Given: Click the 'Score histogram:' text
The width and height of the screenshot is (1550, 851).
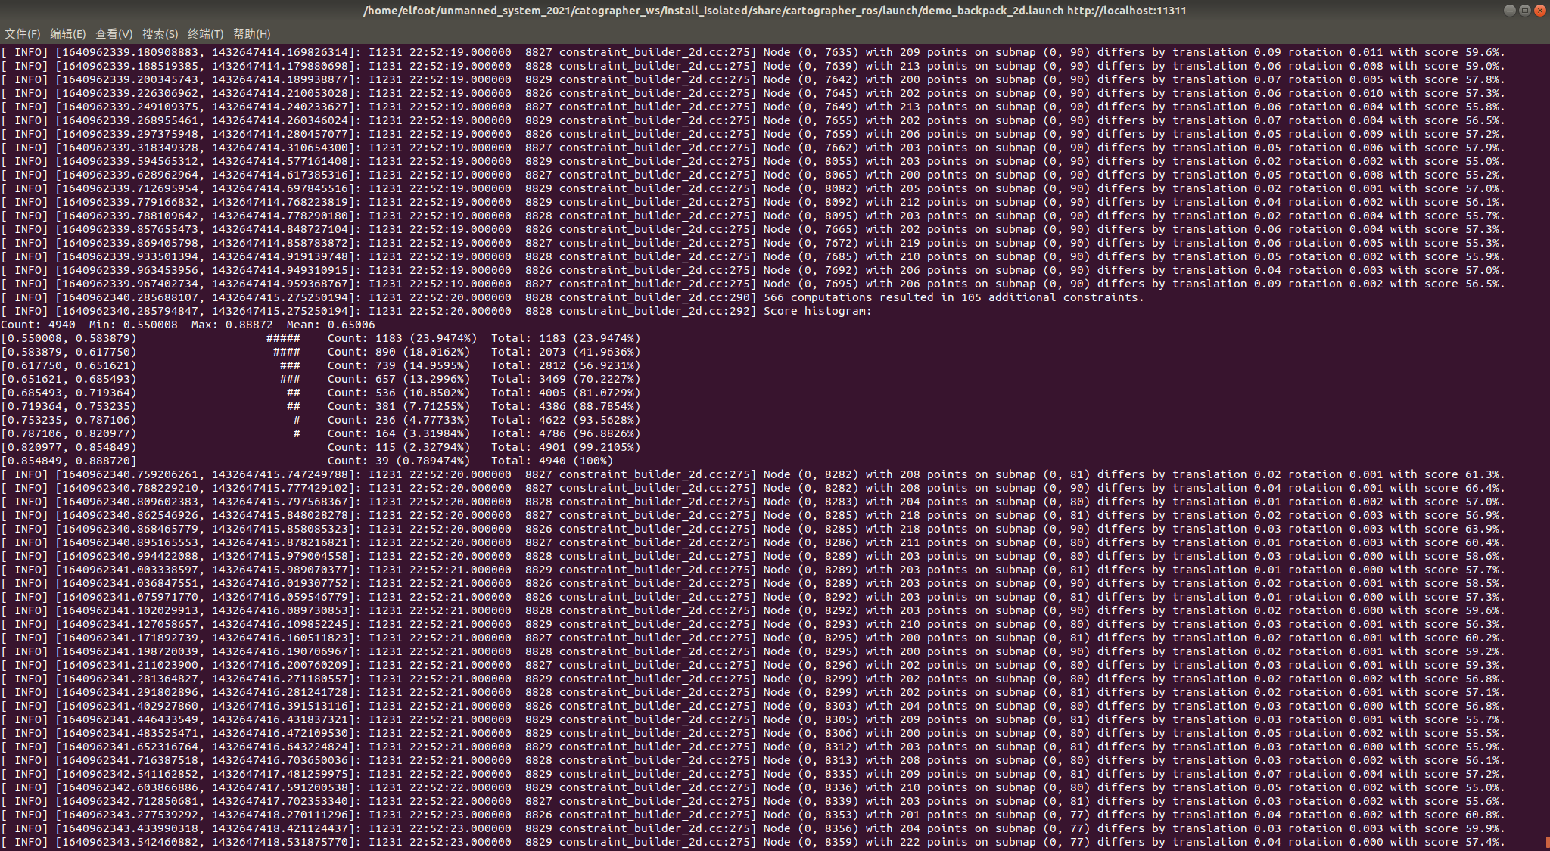Looking at the screenshot, I should tap(817, 311).
